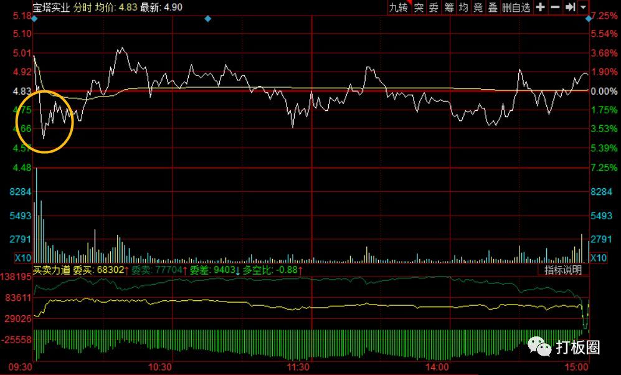Image resolution: width=621 pixels, height=375 pixels.
Task: Click the jump-to-end arrow icon
Action: (x=571, y=7)
